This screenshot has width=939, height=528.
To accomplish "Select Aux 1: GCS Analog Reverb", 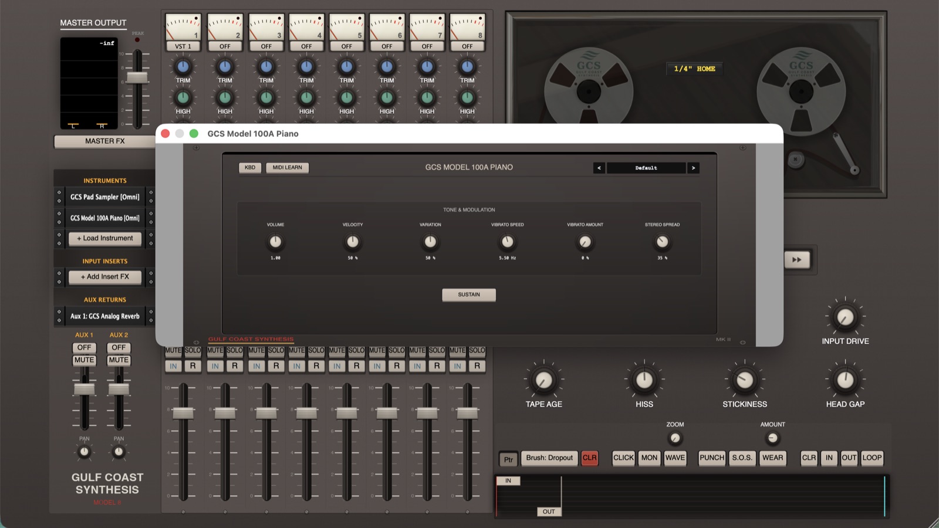I will click(104, 316).
